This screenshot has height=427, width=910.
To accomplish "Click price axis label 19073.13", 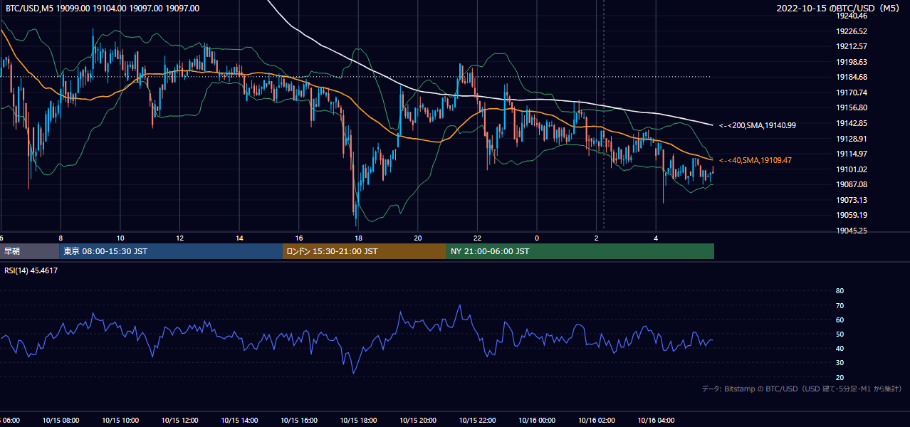I will click(852, 200).
